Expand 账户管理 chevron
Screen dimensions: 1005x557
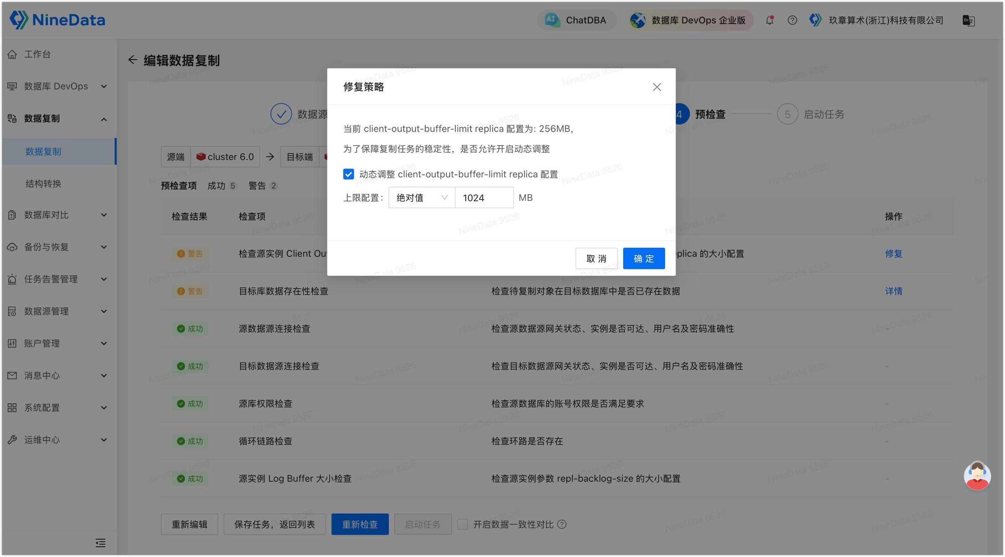pos(104,344)
